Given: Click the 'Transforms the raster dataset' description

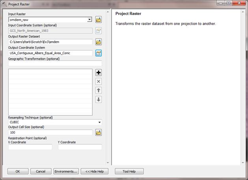Looking at the screenshot, I should (x=166, y=24).
